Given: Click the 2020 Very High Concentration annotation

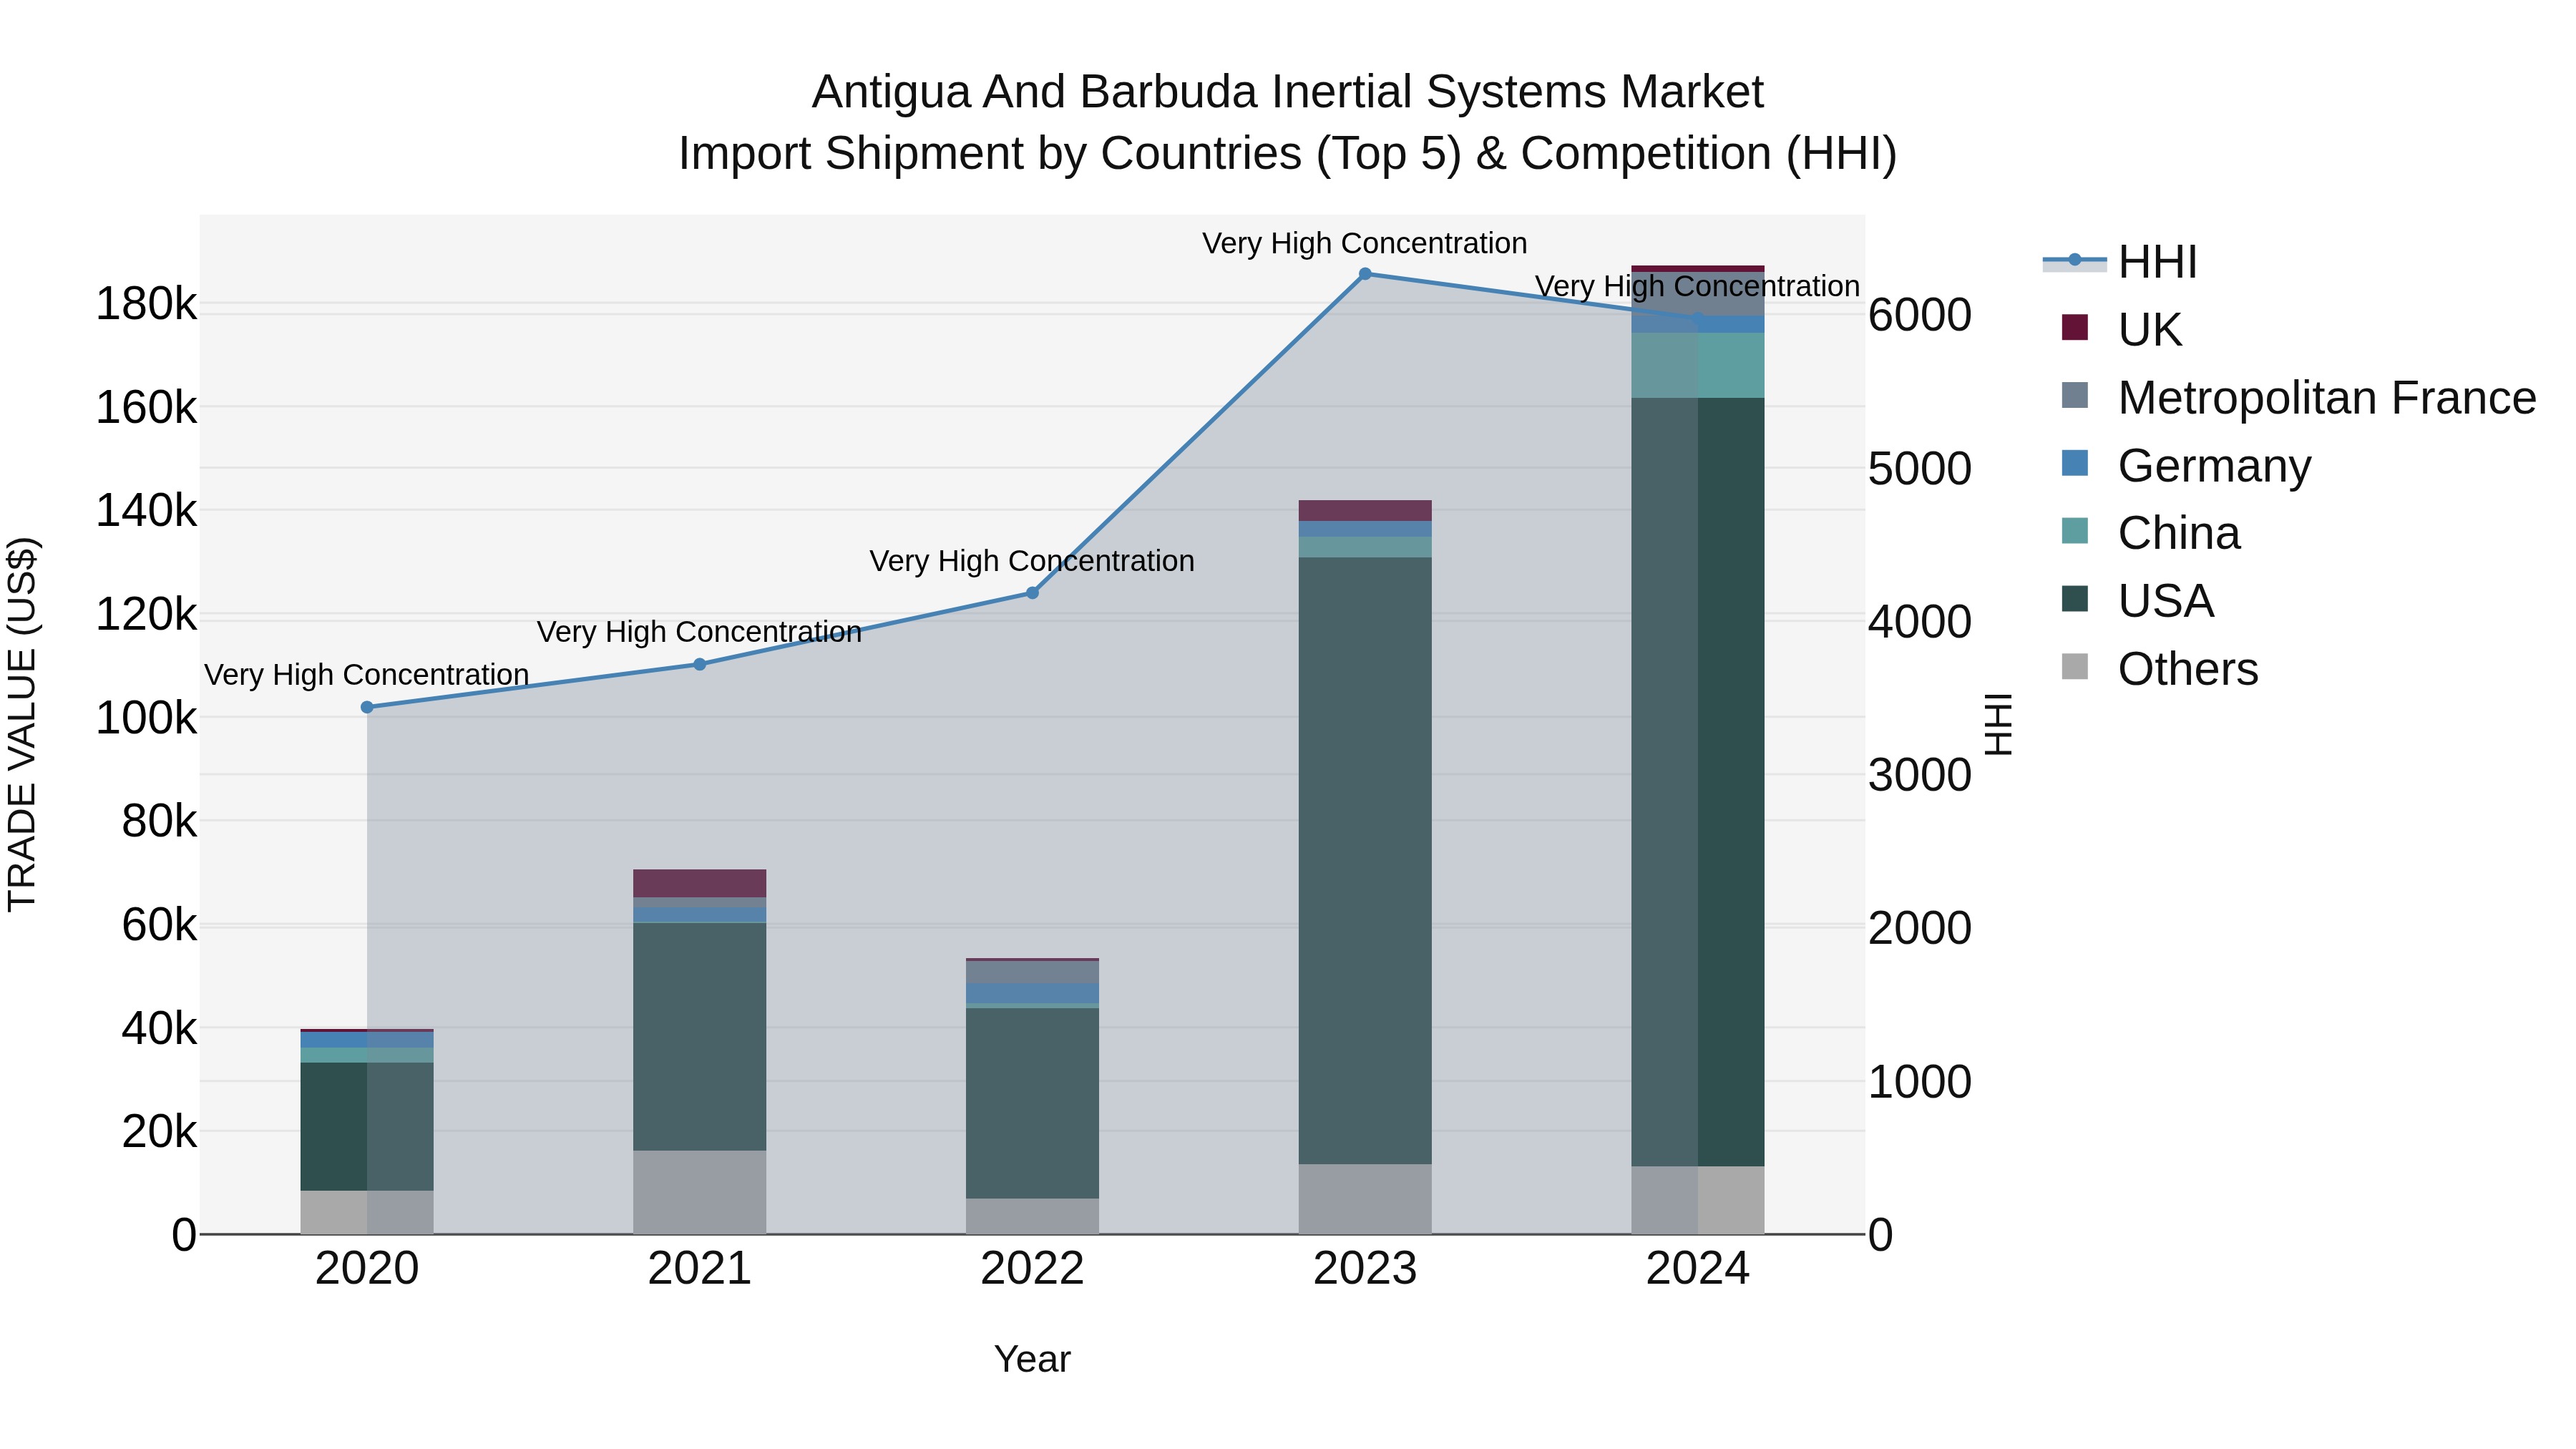Looking at the screenshot, I should click(367, 675).
